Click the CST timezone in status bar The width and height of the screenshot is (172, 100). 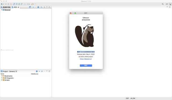127,98
